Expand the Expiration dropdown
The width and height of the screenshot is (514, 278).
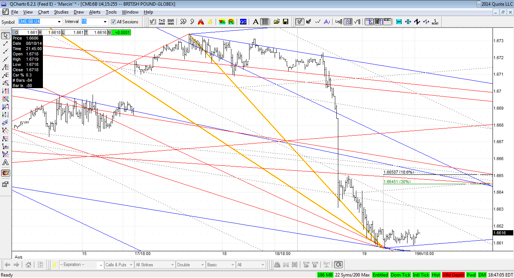coord(81,265)
